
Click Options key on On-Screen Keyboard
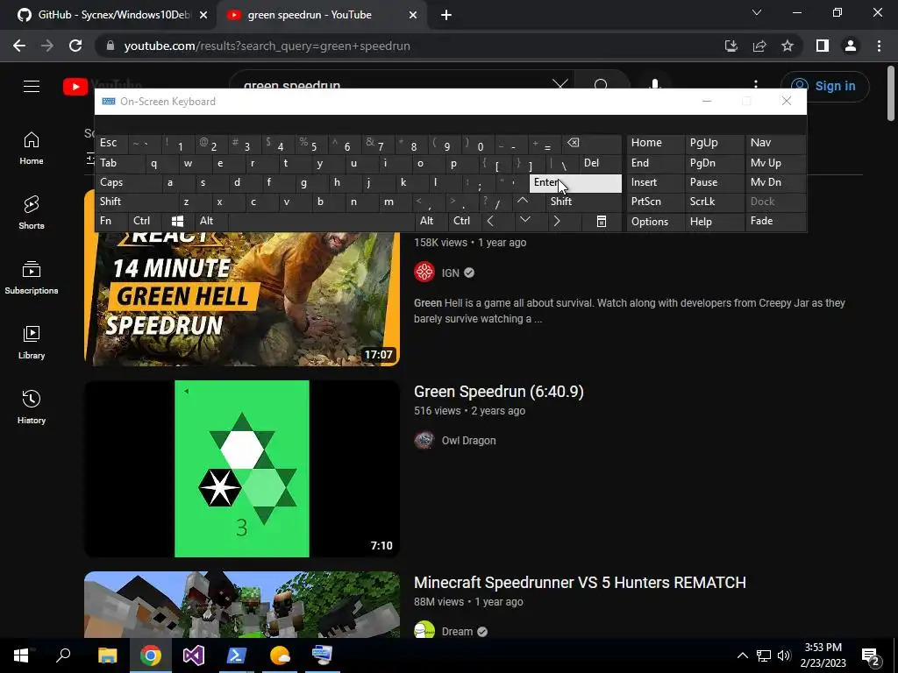coord(655,222)
